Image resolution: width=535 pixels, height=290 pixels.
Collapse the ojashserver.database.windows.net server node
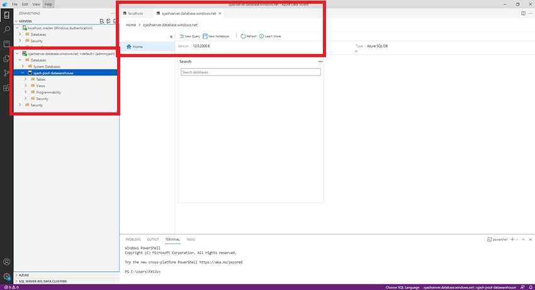(18, 54)
